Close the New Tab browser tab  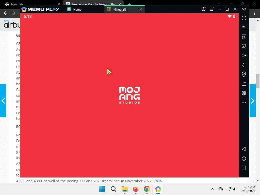coord(59,4)
